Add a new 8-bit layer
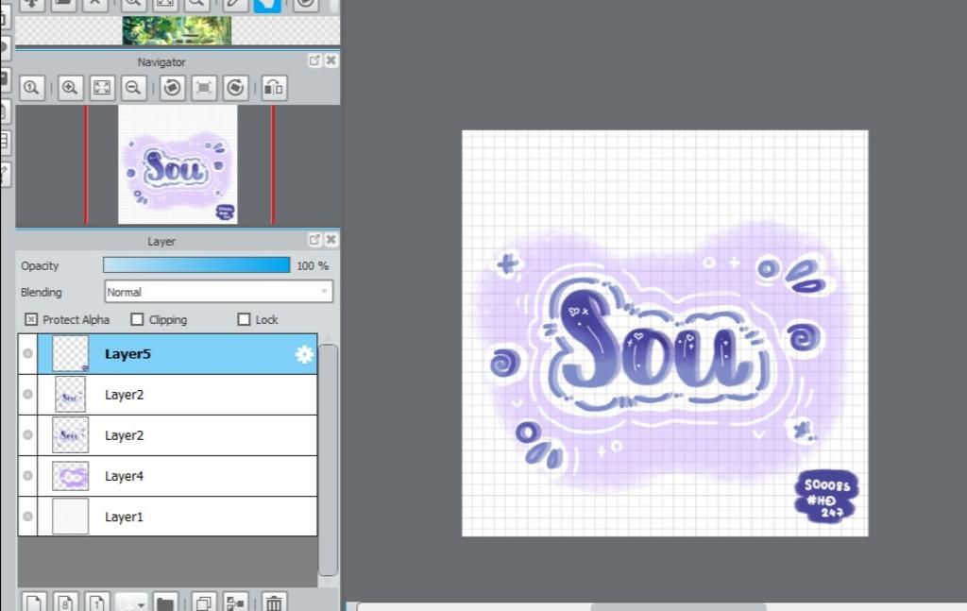 point(65,602)
